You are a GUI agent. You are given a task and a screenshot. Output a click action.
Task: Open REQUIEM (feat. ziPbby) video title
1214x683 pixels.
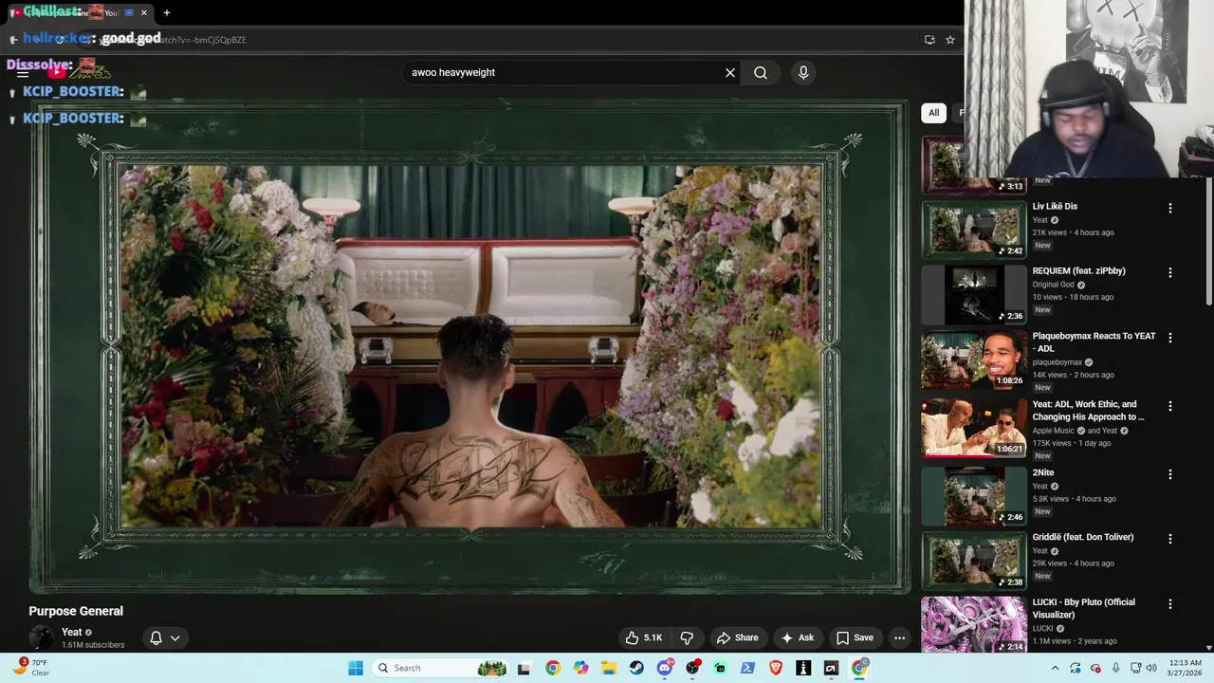tap(1079, 270)
